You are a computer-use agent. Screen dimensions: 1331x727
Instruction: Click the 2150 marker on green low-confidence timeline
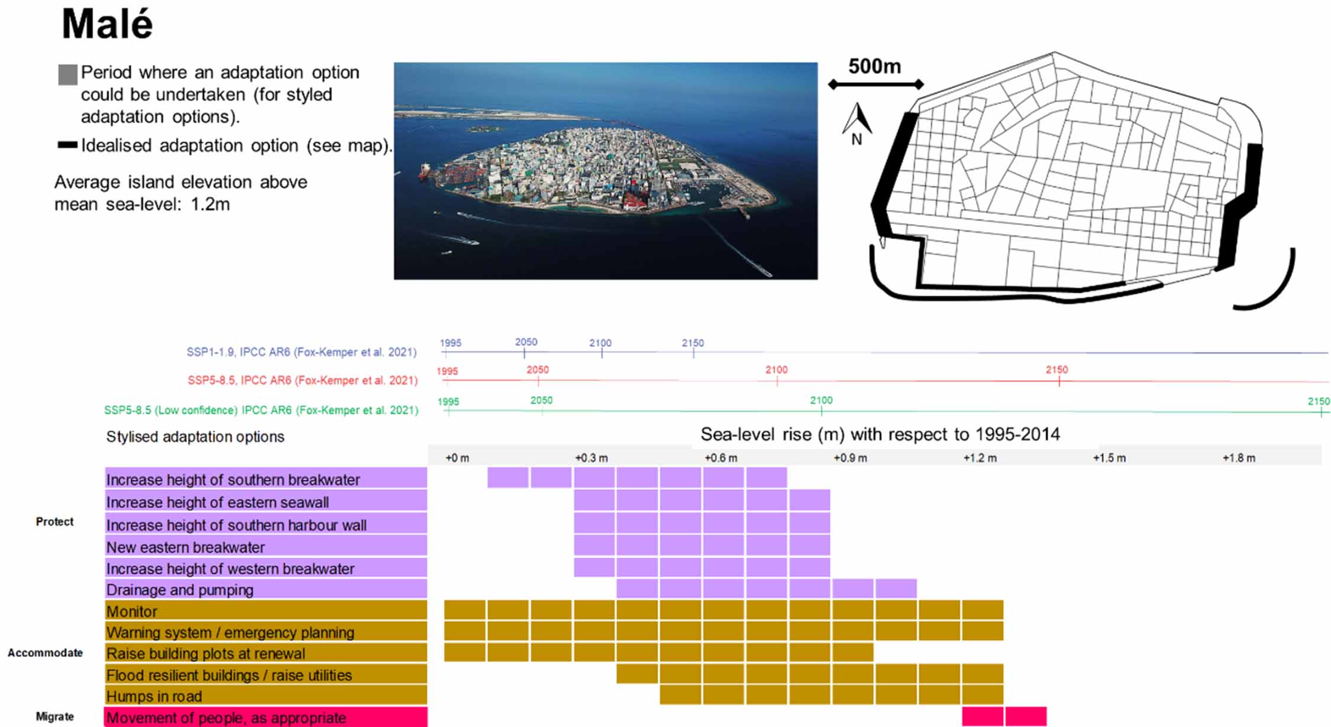point(1319,402)
